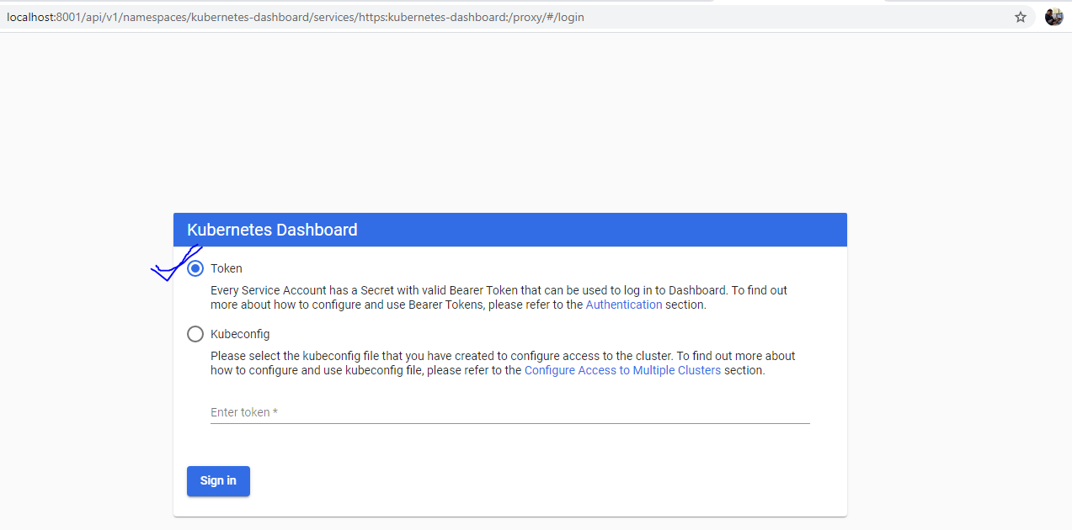Screen dimensions: 1072x530
Task: Click the Kubernetes Dashboard header title
Action: coord(272,230)
